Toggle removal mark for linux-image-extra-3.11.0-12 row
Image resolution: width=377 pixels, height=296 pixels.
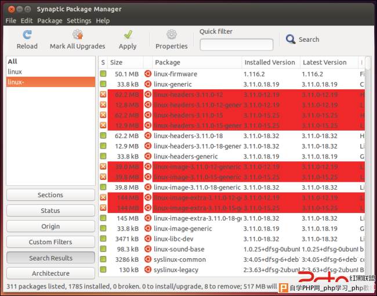(x=103, y=197)
